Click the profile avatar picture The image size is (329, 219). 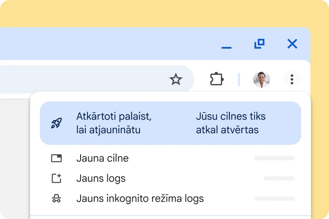(261, 79)
